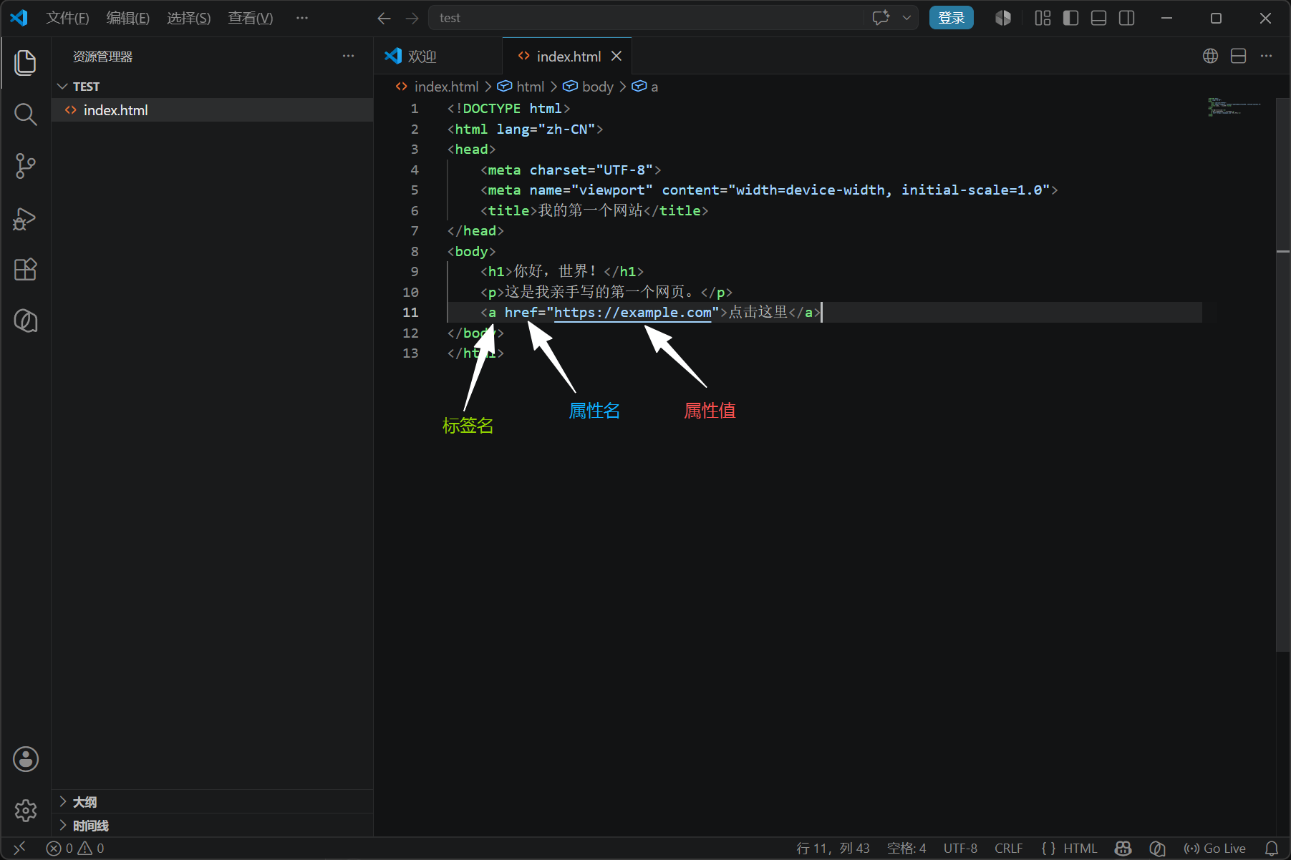Open Source Control view
Screen dimensions: 1291x860
point(26,166)
